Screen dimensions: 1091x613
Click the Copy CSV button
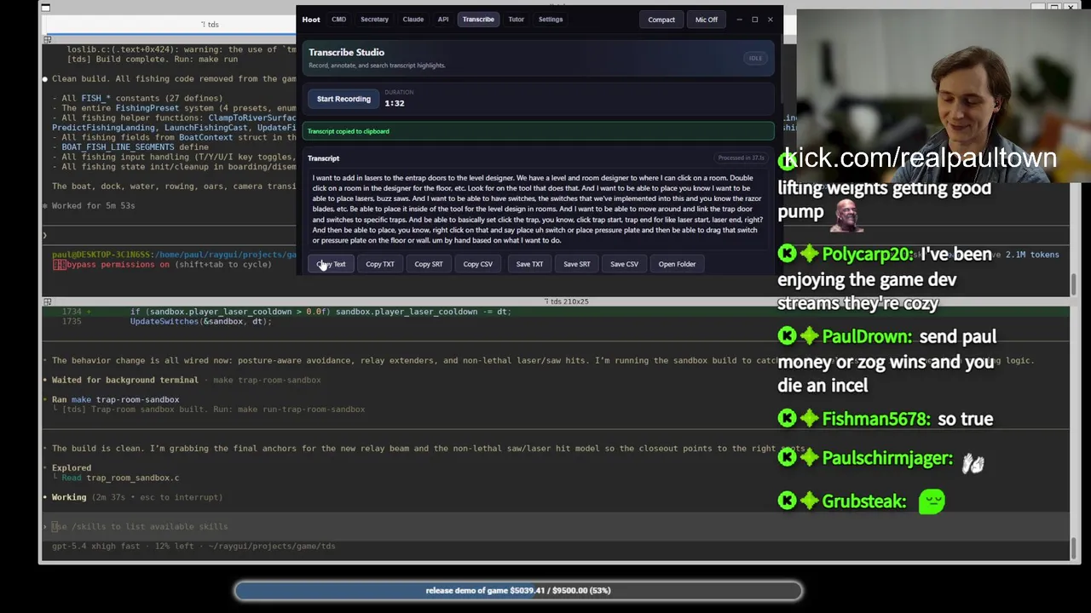click(x=477, y=264)
